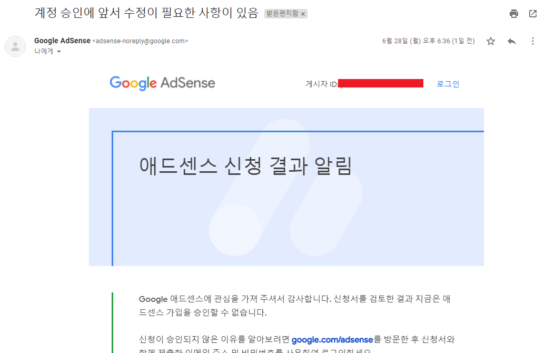Click the 애드센스 신청 결과 알림 heading

pyautogui.click(x=246, y=165)
